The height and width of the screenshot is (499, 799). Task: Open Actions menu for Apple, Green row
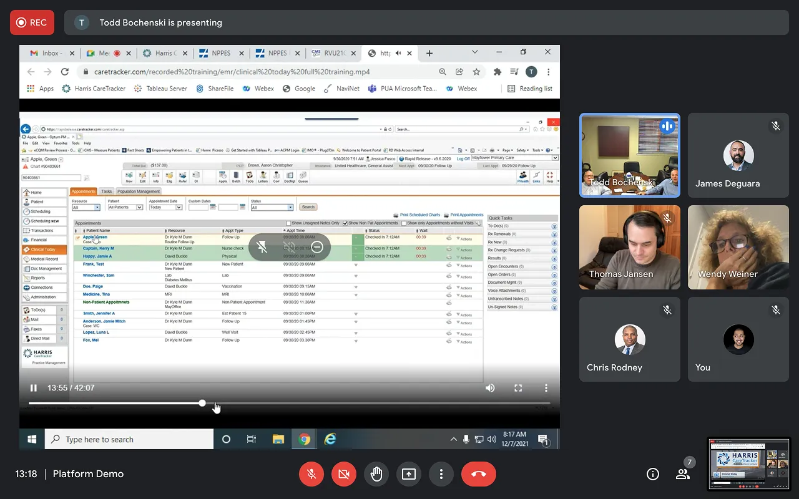coord(464,239)
